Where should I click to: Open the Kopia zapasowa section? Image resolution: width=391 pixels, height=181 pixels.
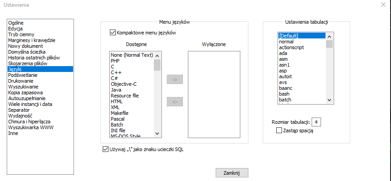coord(26,93)
